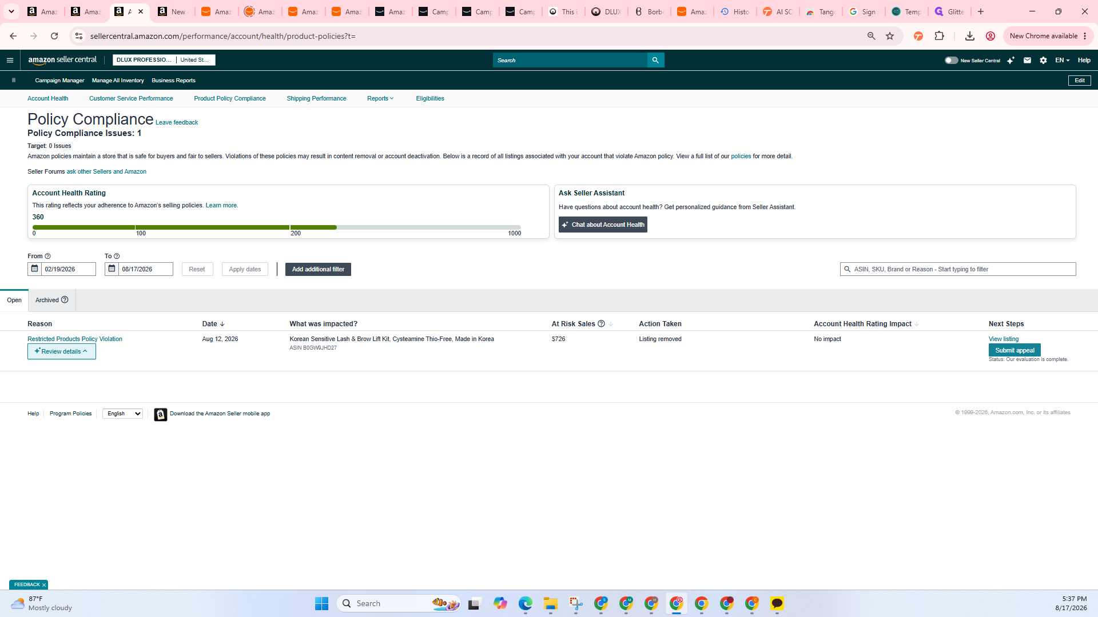This screenshot has width=1098, height=617.
Task: Open the Seller Central hamburger menu
Action: click(x=10, y=60)
